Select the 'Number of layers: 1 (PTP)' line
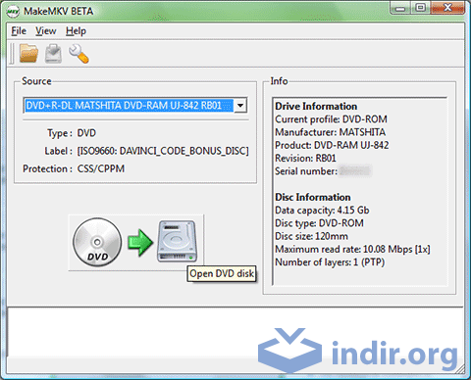This screenshot has height=380, width=471. pos(330,262)
